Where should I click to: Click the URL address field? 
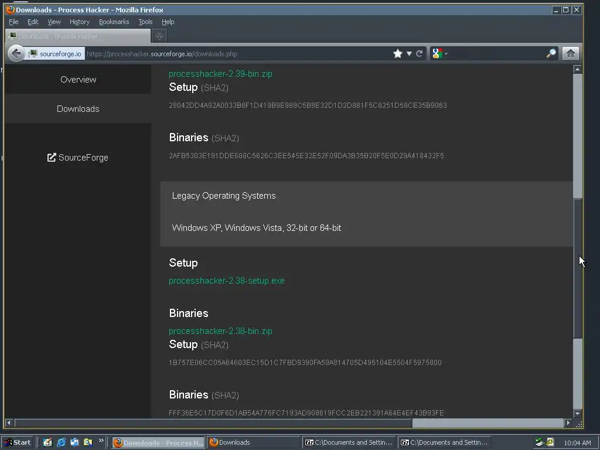tap(237, 53)
